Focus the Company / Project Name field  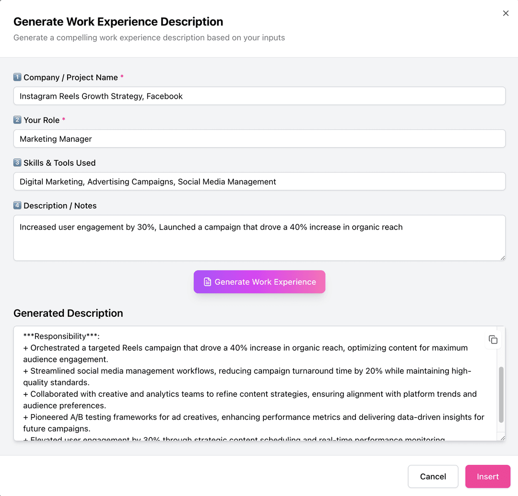tap(259, 96)
